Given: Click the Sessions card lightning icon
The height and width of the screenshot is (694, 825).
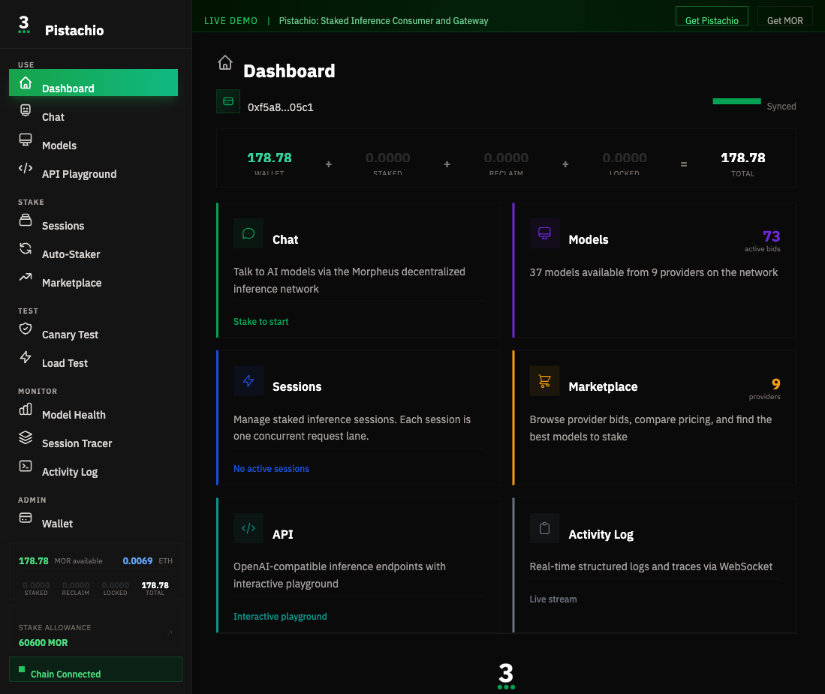Looking at the screenshot, I should (248, 380).
